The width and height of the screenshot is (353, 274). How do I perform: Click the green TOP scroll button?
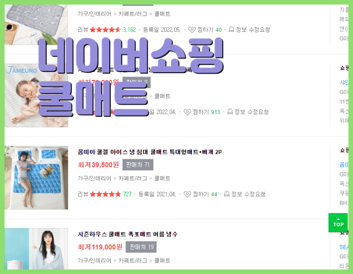[x=338, y=223]
